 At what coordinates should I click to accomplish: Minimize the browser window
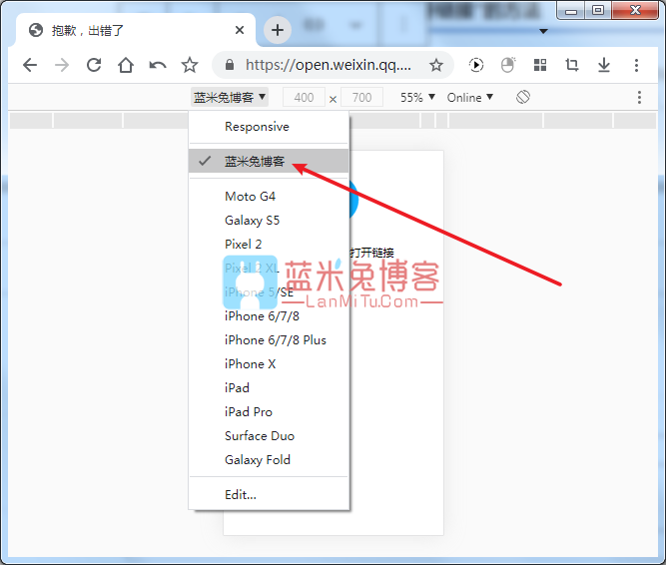coord(571,11)
